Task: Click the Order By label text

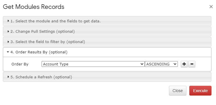Action: coord(20,64)
